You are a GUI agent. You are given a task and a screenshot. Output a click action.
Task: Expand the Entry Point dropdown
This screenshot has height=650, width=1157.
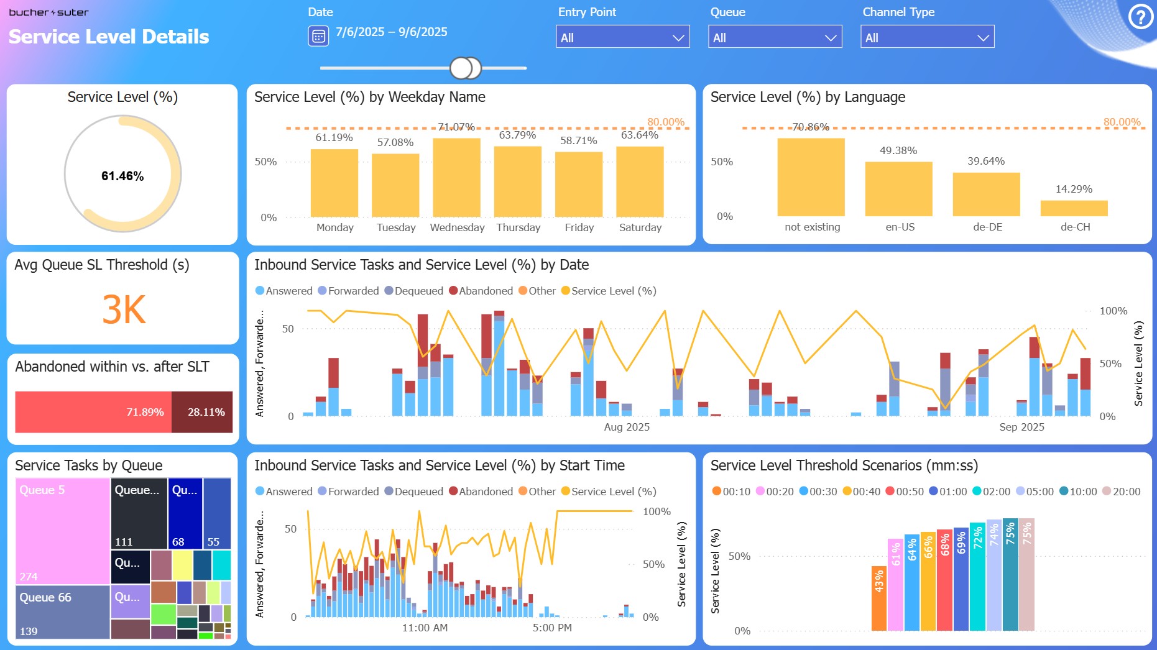pyautogui.click(x=623, y=37)
